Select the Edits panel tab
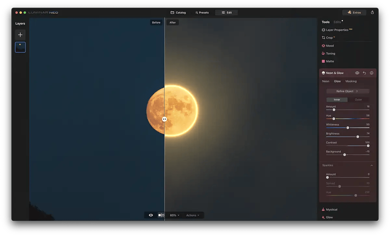Viewport: 390px width, 236px height. pos(337,22)
